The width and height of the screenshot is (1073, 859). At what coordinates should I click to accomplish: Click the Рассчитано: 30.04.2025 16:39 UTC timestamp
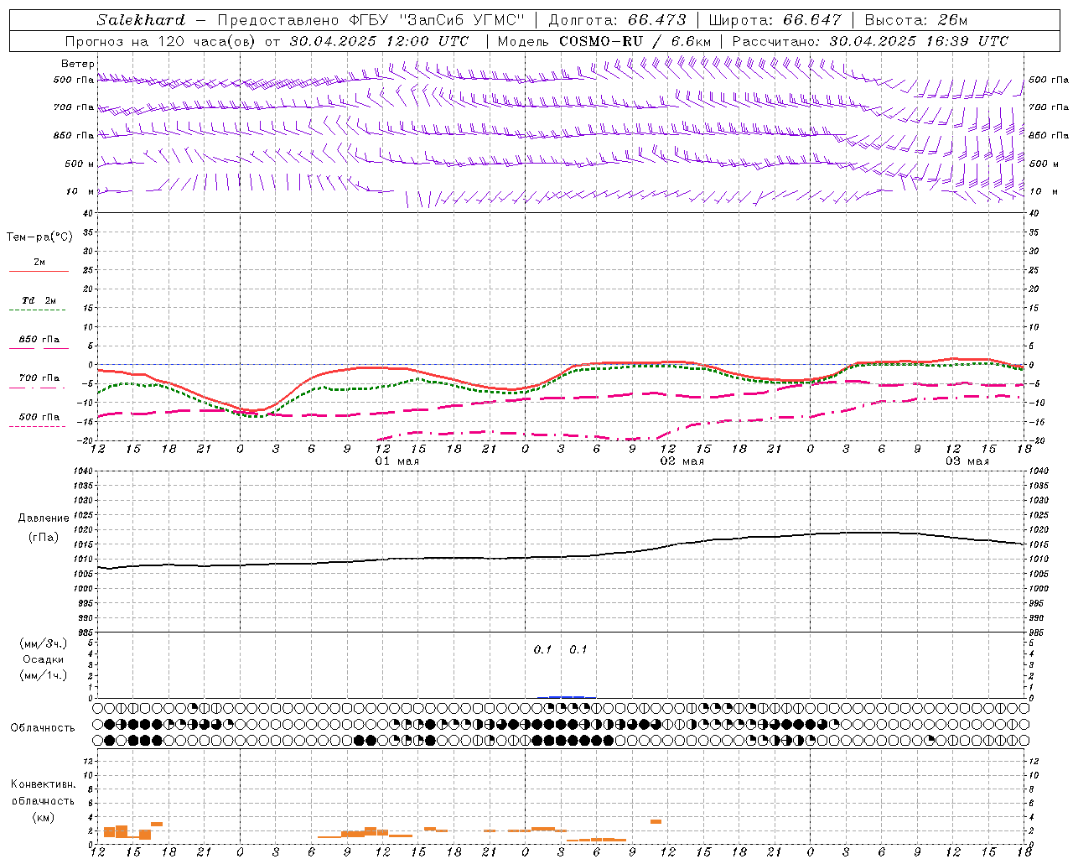coord(870,41)
